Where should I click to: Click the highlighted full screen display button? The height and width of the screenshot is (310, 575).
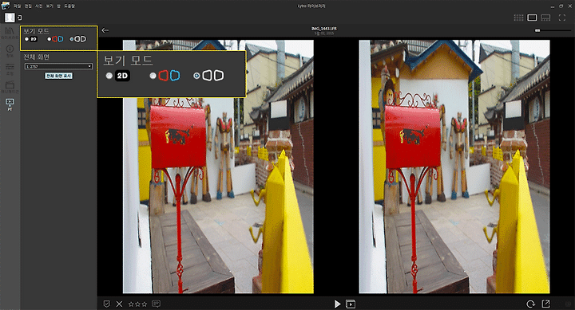point(58,76)
